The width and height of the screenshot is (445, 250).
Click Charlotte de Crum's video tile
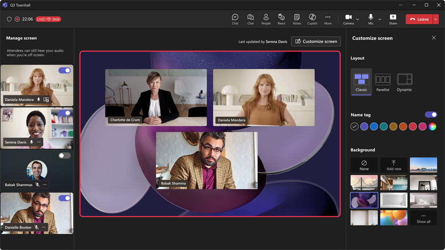click(x=156, y=97)
